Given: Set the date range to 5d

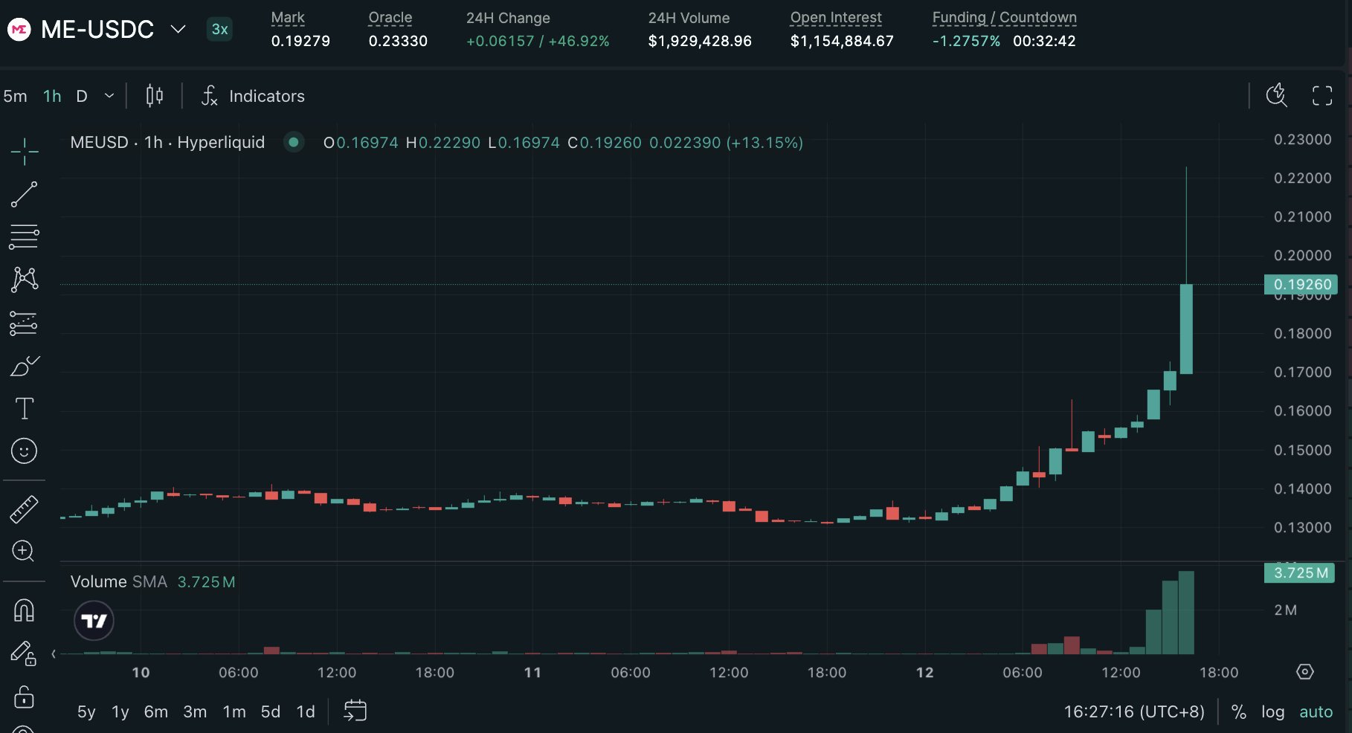Looking at the screenshot, I should pyautogui.click(x=271, y=712).
